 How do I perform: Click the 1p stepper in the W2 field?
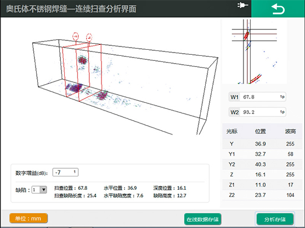(x=282, y=112)
